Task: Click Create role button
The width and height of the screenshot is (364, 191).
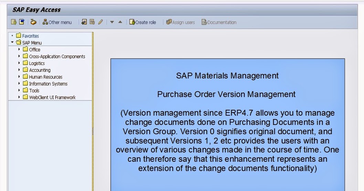Action: click(142, 22)
